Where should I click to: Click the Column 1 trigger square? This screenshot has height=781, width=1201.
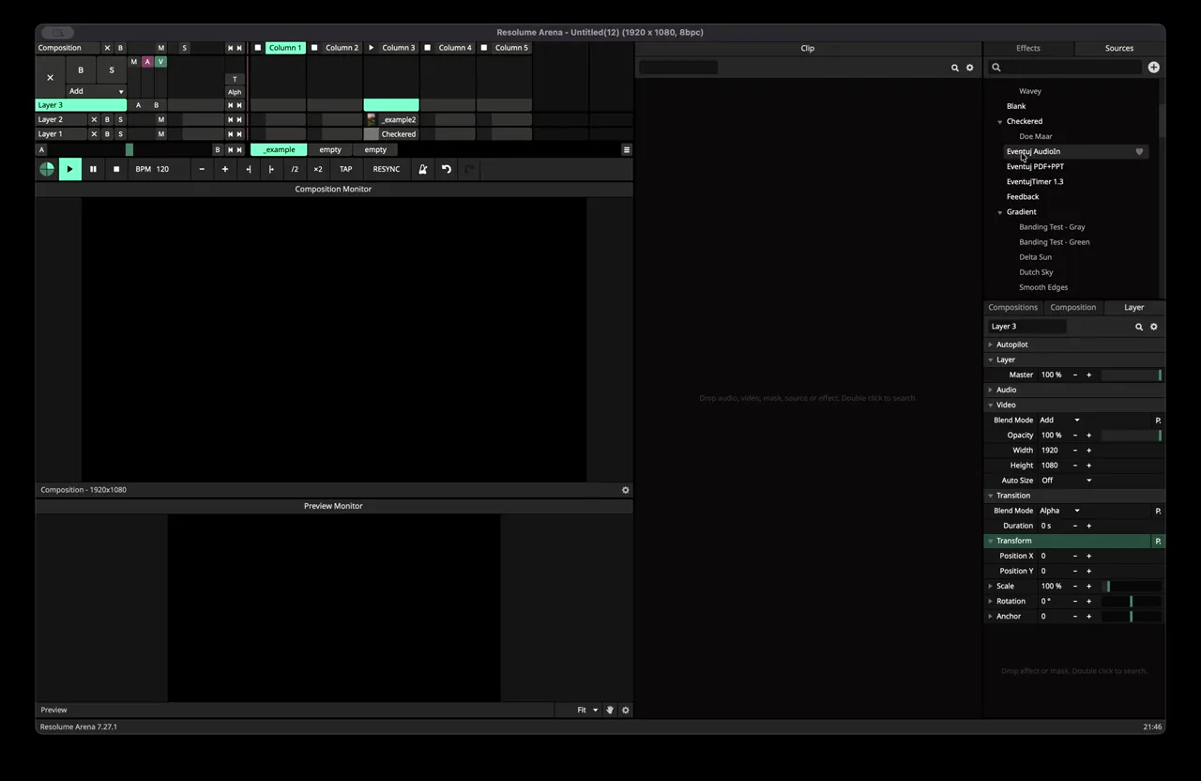click(x=258, y=48)
